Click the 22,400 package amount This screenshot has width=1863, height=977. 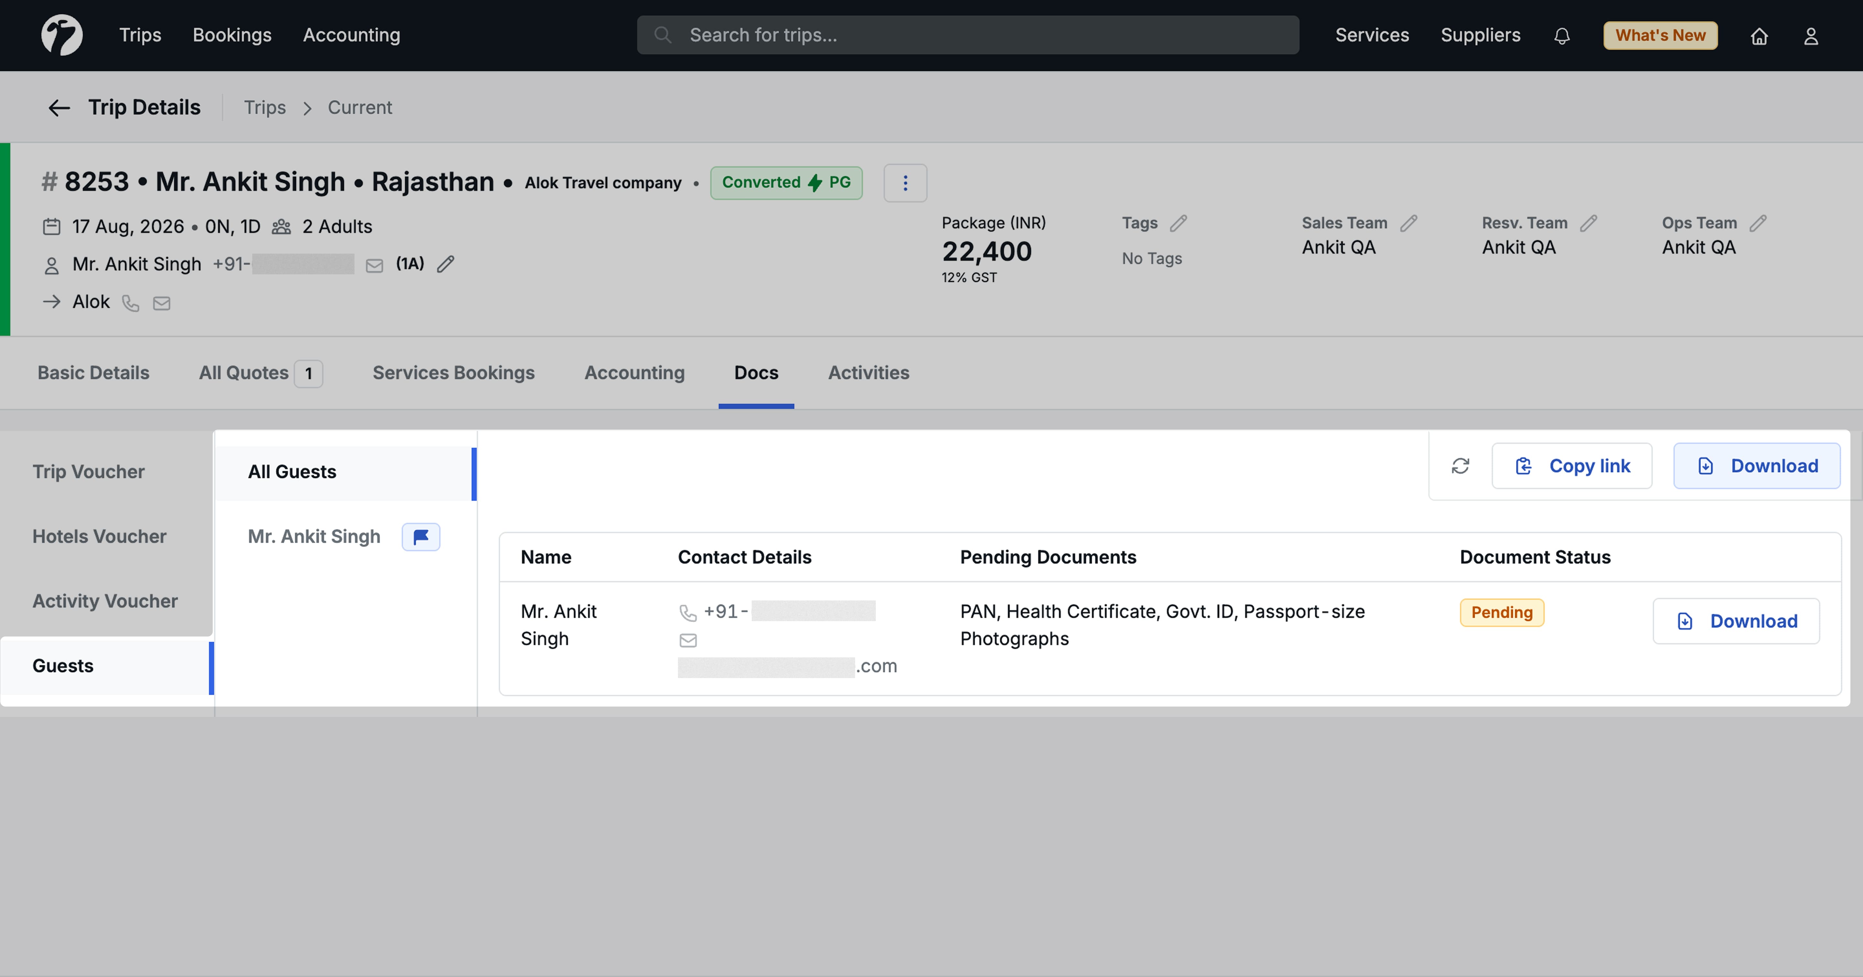click(986, 252)
